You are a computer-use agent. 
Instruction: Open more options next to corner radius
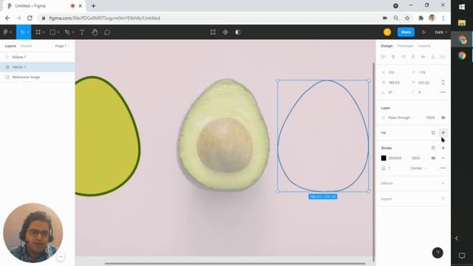(443, 92)
